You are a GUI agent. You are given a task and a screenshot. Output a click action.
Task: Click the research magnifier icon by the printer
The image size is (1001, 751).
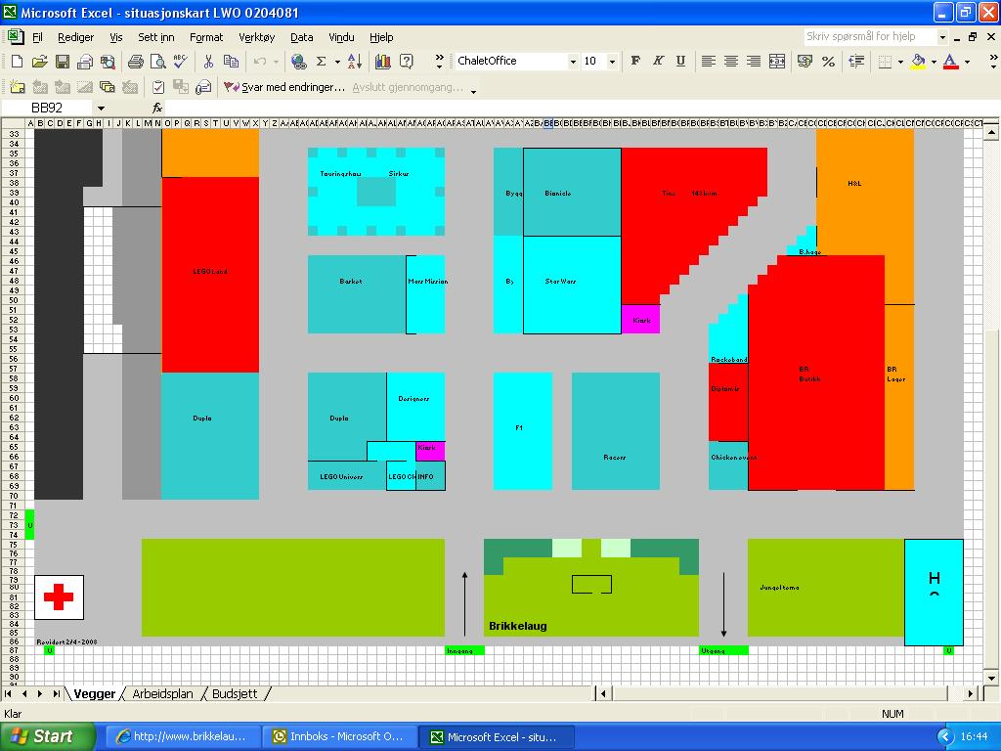point(108,62)
